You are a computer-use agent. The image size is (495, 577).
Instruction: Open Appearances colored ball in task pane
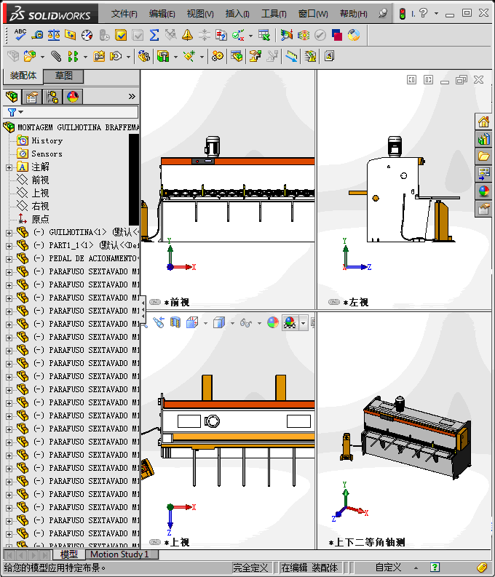483,191
